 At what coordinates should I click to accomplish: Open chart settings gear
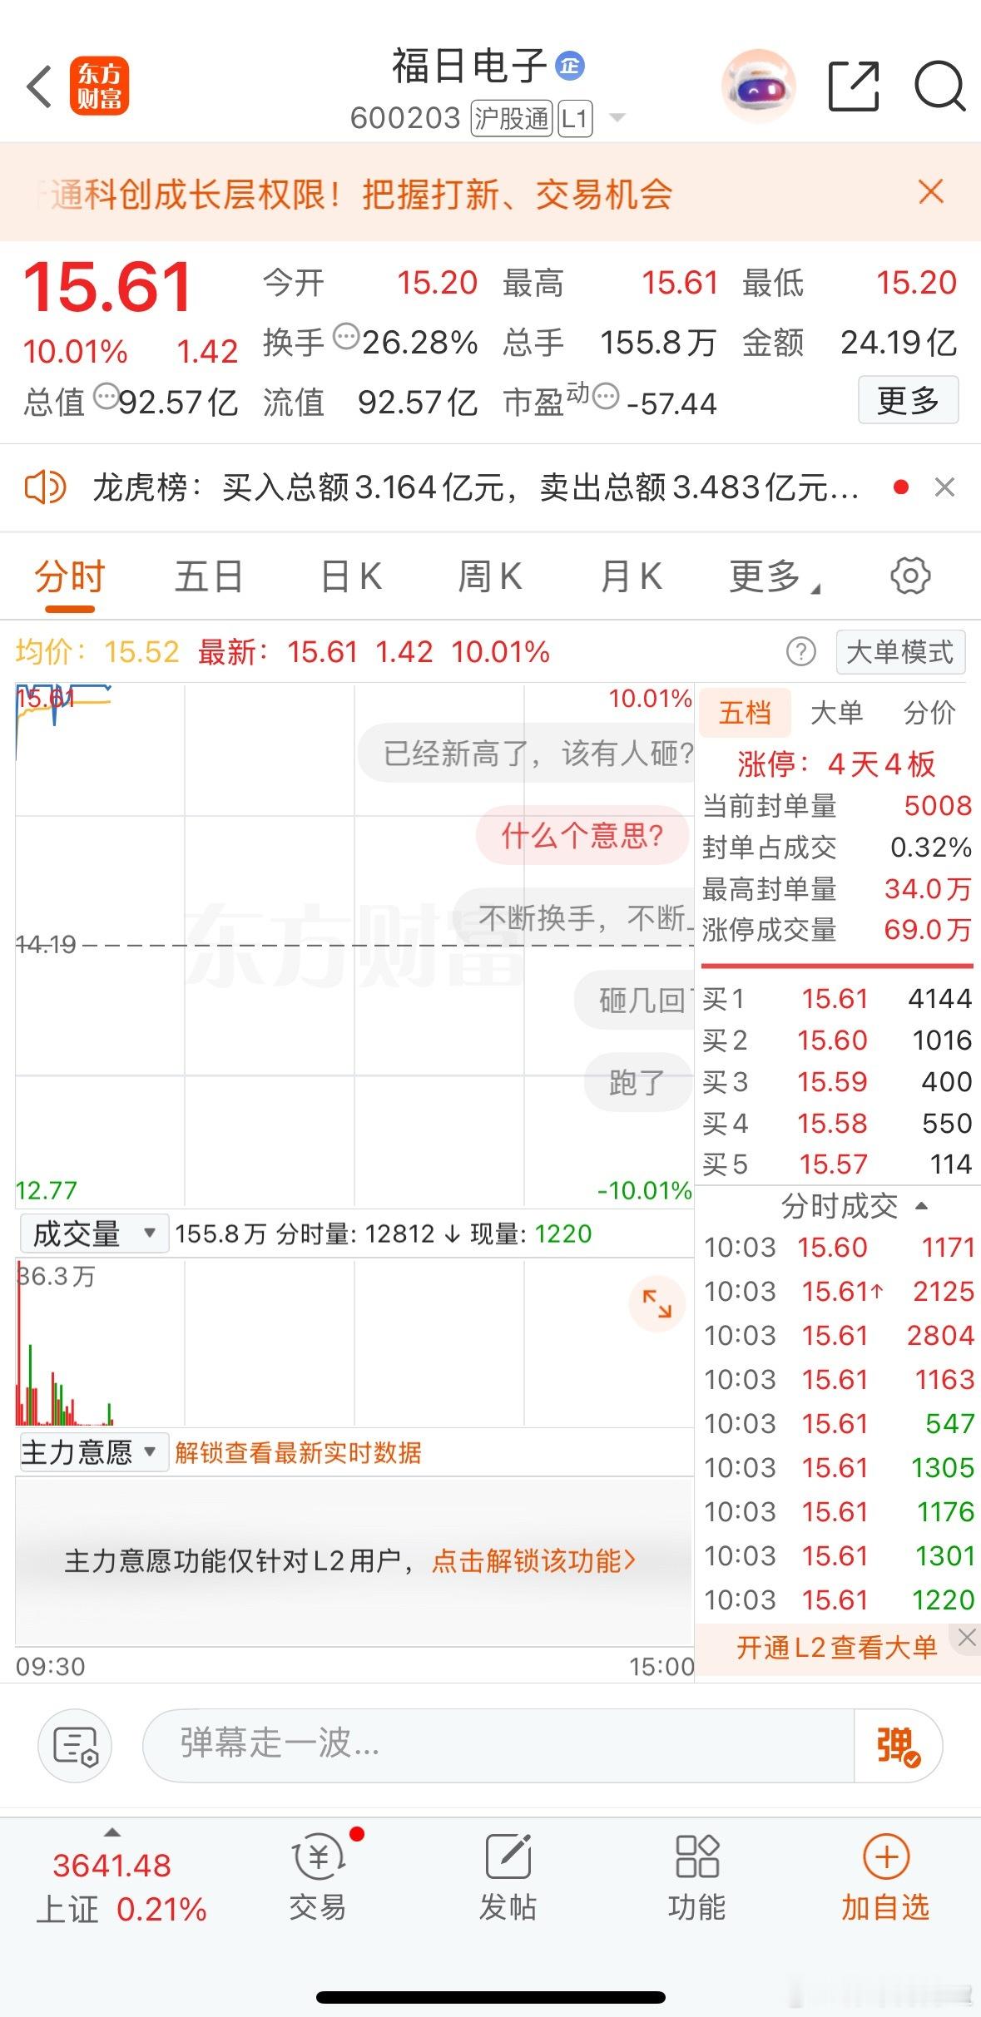[x=910, y=576]
